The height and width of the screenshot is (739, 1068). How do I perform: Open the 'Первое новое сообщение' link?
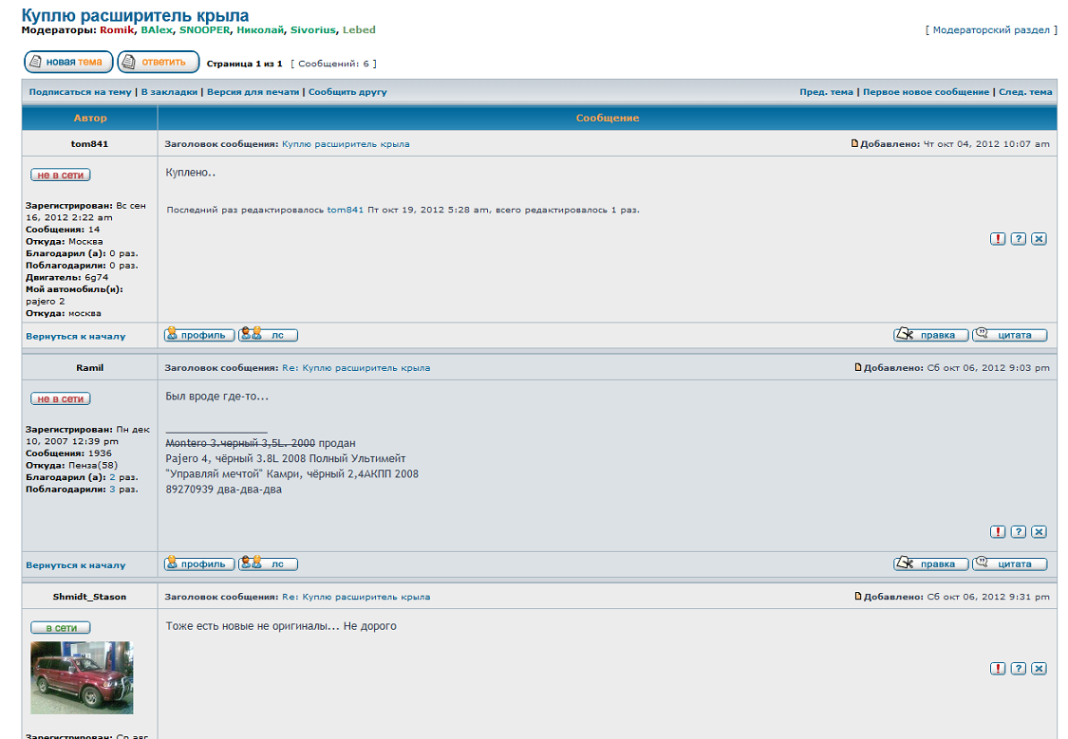coord(926,92)
